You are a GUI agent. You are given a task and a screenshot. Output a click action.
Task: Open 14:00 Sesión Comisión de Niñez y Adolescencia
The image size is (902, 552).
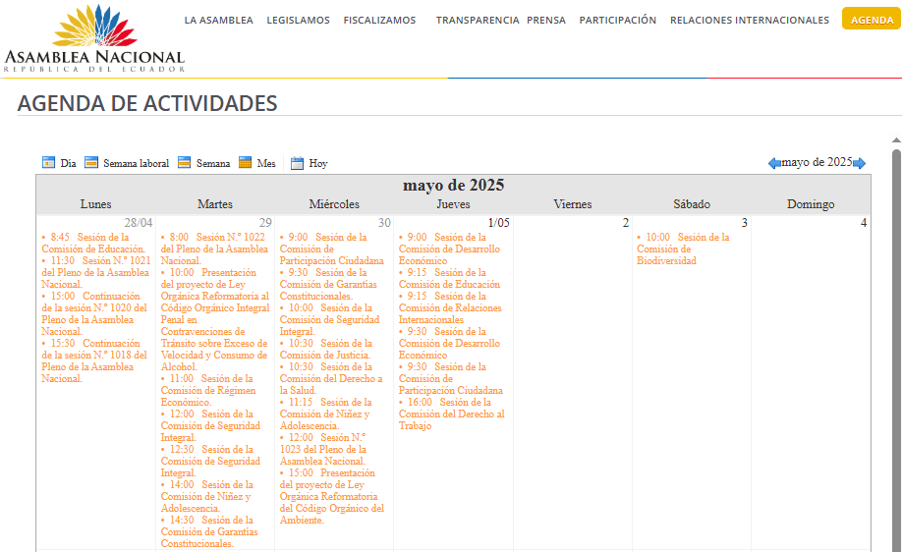click(207, 496)
